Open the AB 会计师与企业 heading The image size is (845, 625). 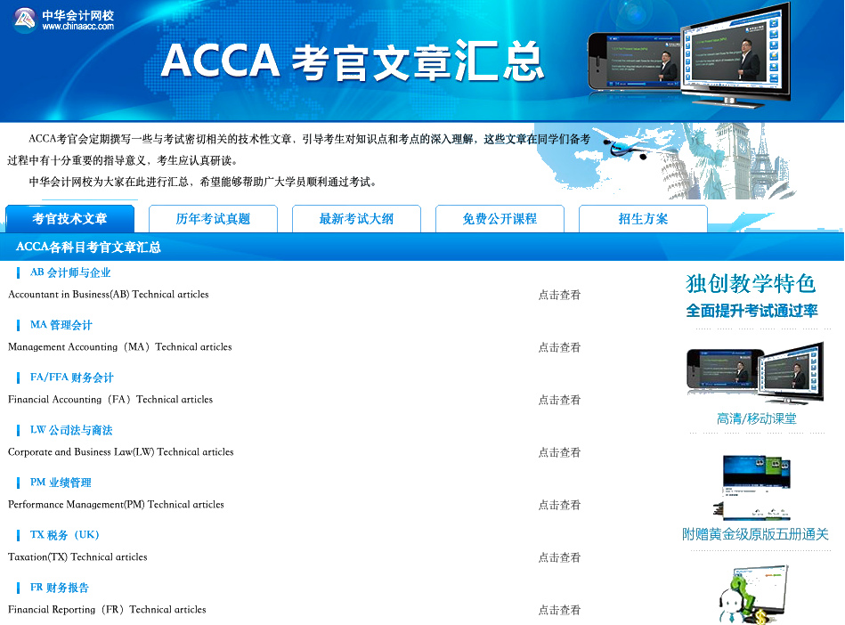click(x=70, y=272)
